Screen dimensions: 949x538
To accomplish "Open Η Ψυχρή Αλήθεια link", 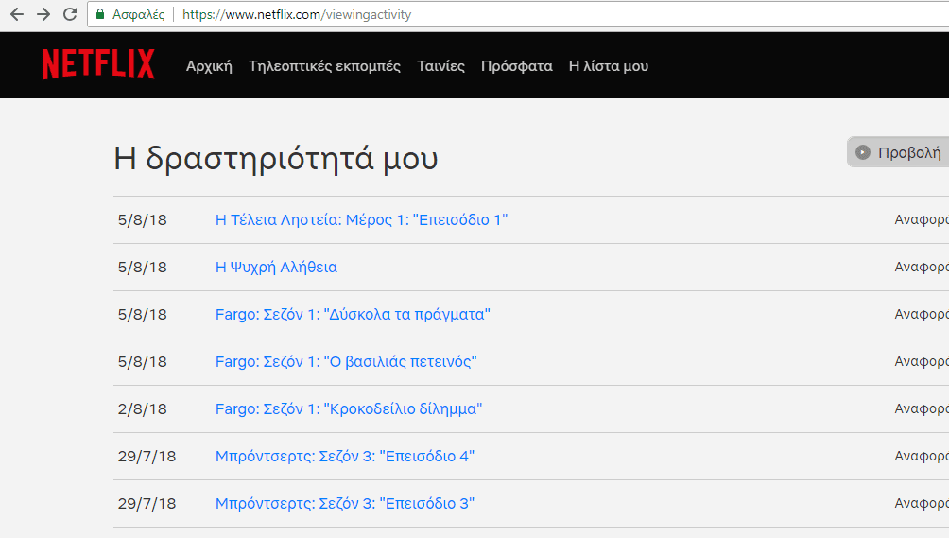I will [x=276, y=267].
